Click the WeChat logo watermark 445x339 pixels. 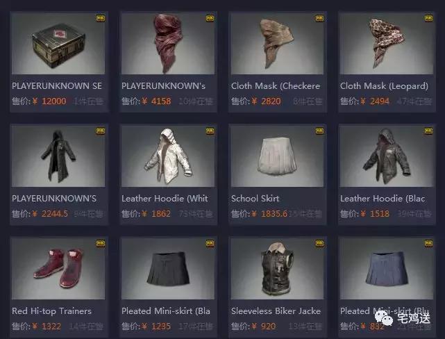(x=384, y=318)
